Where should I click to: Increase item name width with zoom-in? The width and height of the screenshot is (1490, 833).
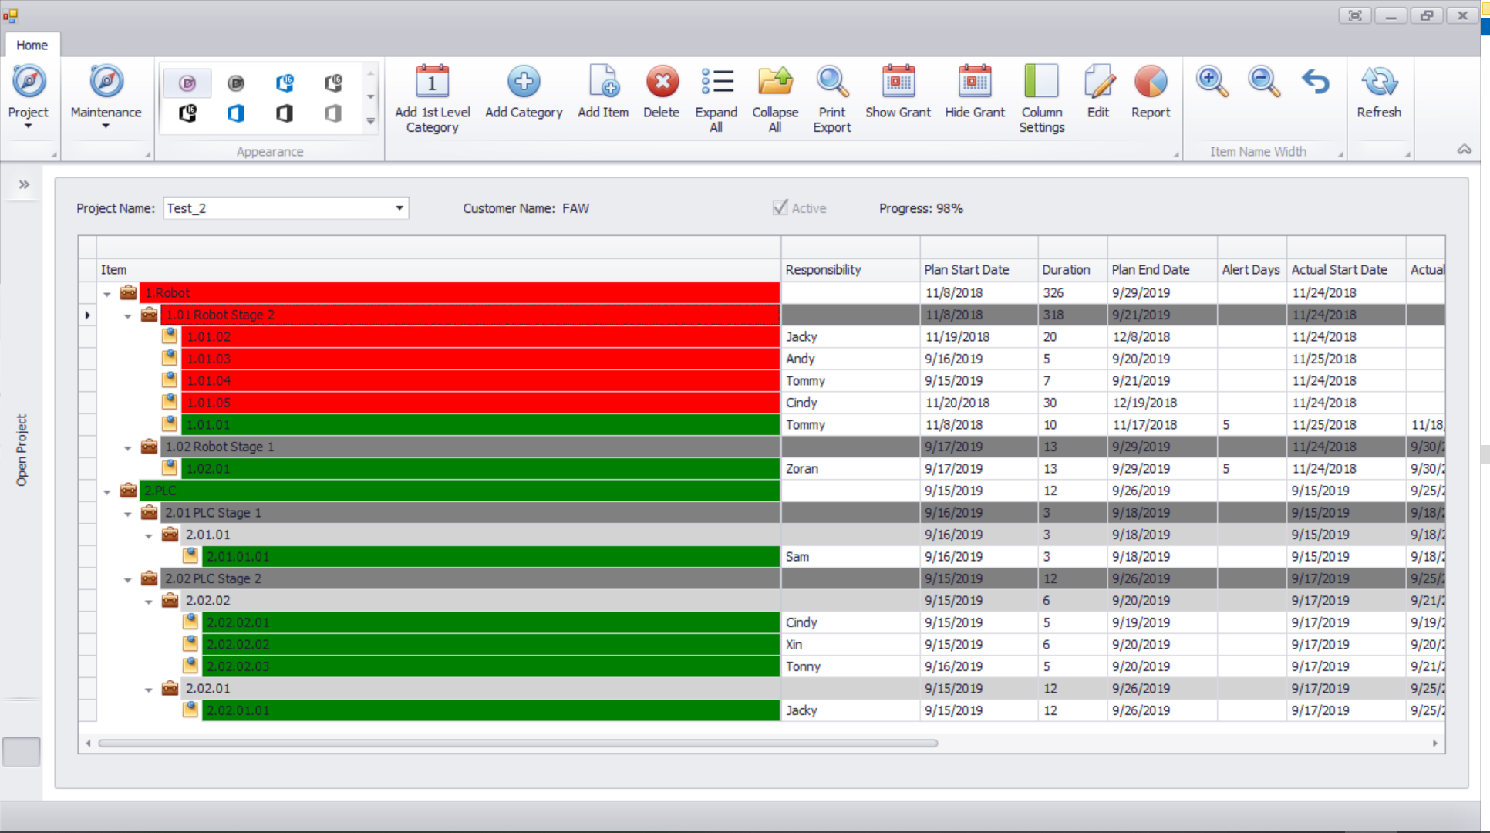click(x=1212, y=82)
